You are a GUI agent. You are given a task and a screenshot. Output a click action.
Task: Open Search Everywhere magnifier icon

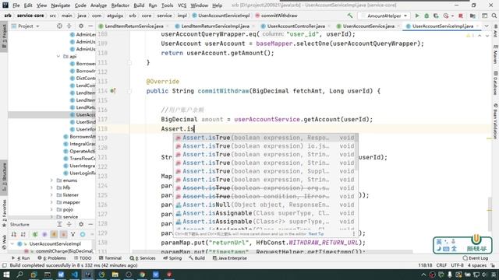click(x=494, y=16)
